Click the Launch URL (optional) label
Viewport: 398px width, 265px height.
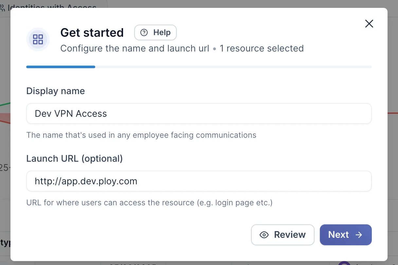75,158
